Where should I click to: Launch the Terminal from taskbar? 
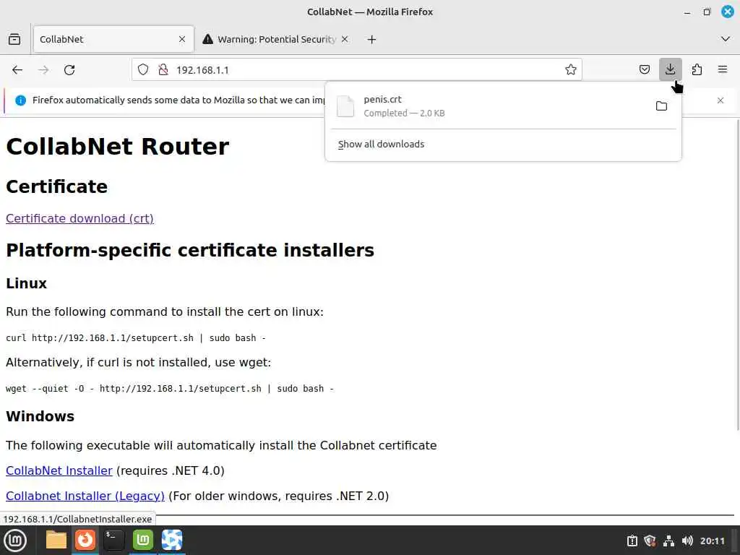pos(113,540)
